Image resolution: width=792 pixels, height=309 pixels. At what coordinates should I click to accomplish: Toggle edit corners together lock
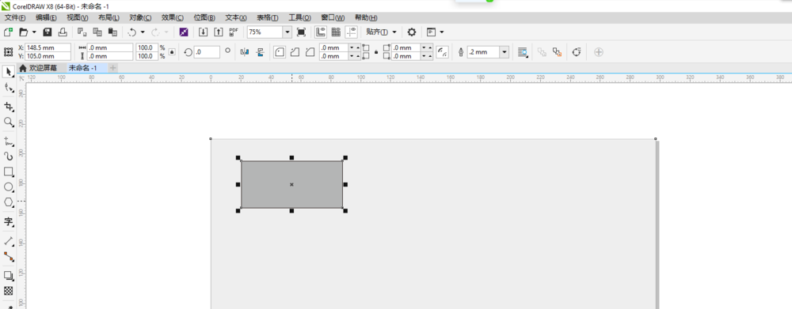point(376,52)
